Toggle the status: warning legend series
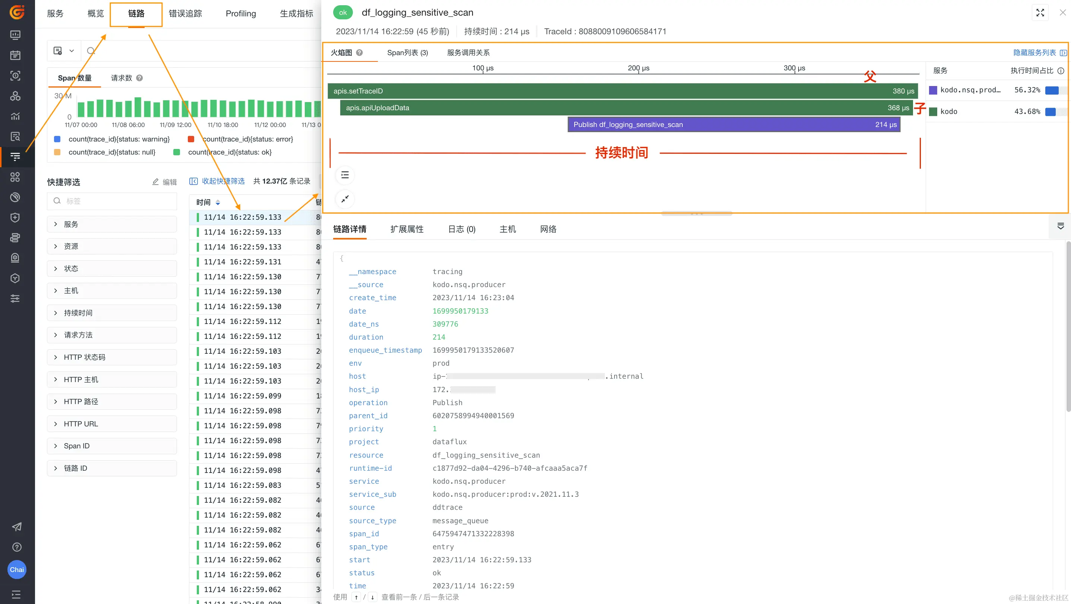Viewport: 1071px width, 604px height. pyautogui.click(x=119, y=139)
